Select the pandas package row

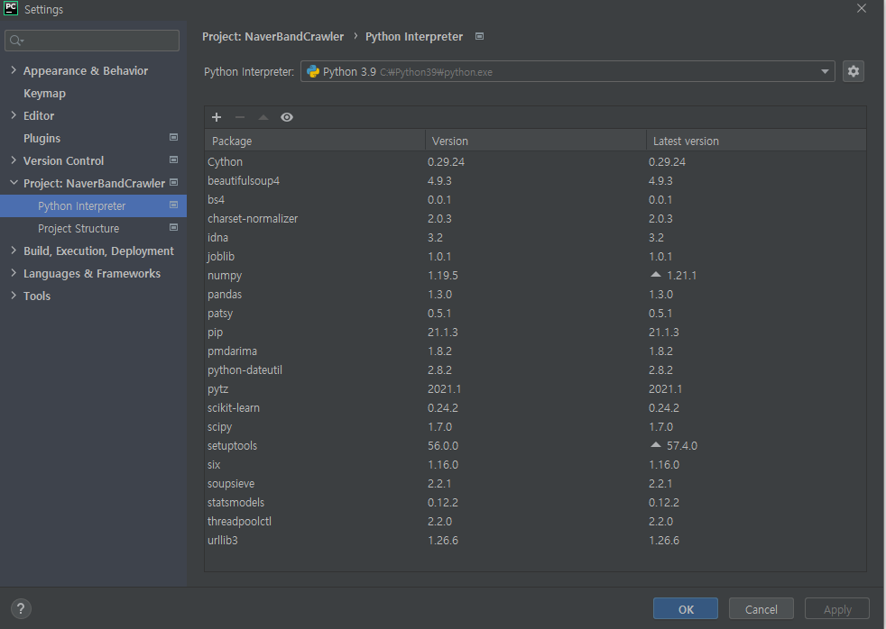535,295
